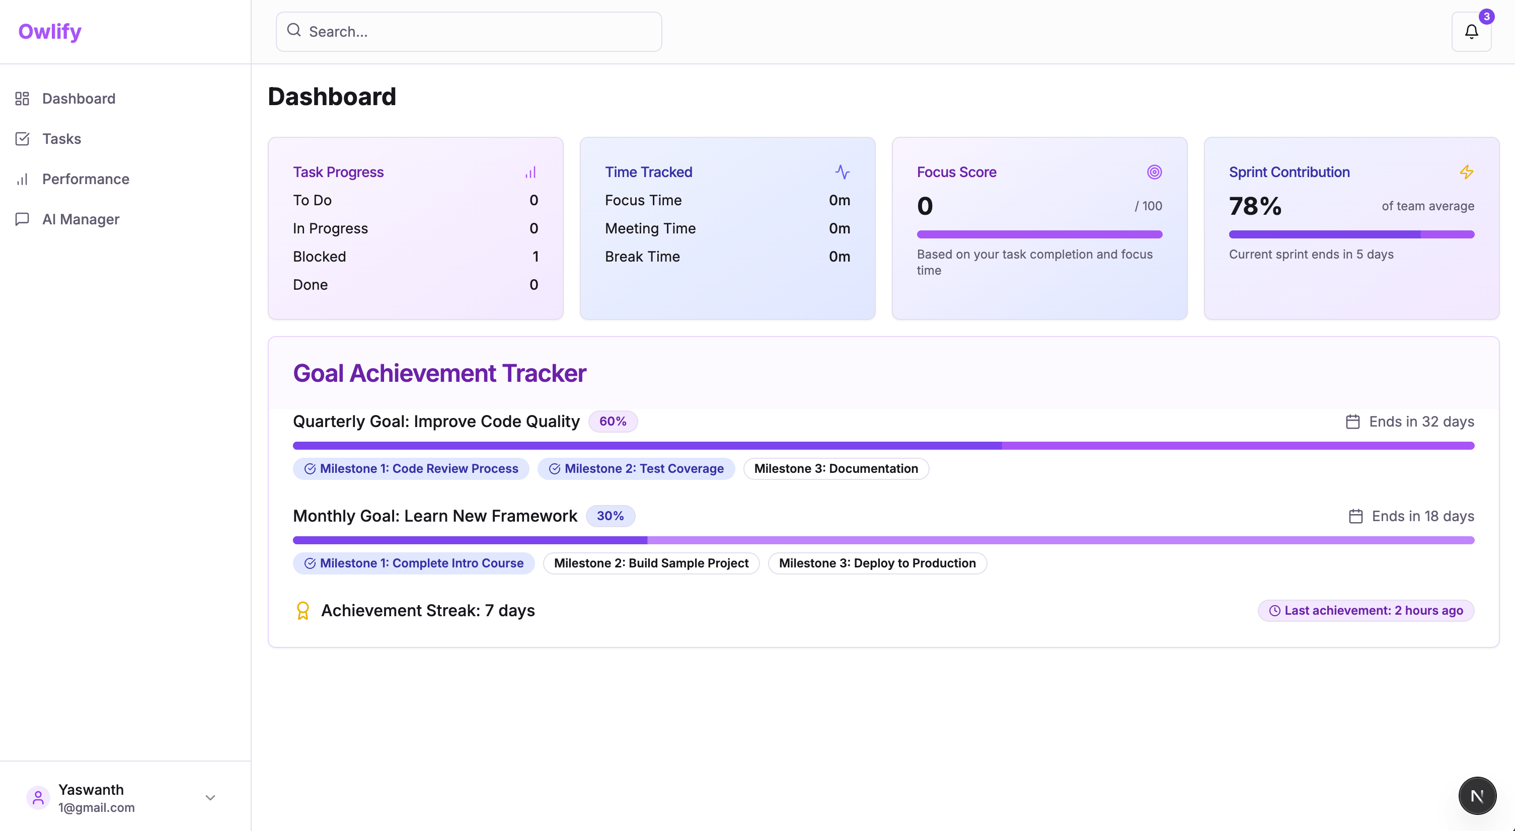Select the achievement streak award ribbon icon
Screen dimensions: 1515x831
[304, 611]
